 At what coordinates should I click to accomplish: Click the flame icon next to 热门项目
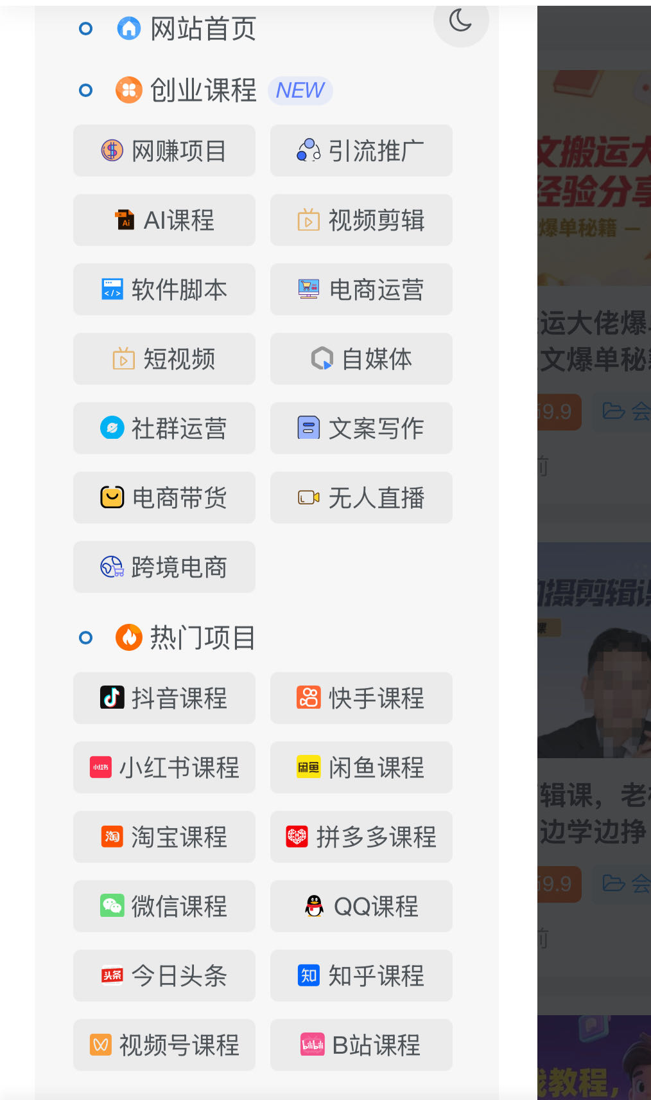point(129,637)
